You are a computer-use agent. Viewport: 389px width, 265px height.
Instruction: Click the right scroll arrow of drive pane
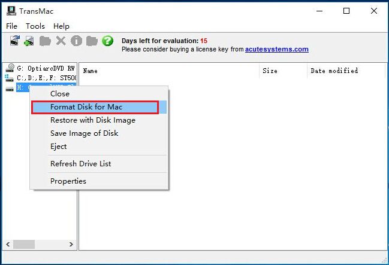click(x=71, y=245)
